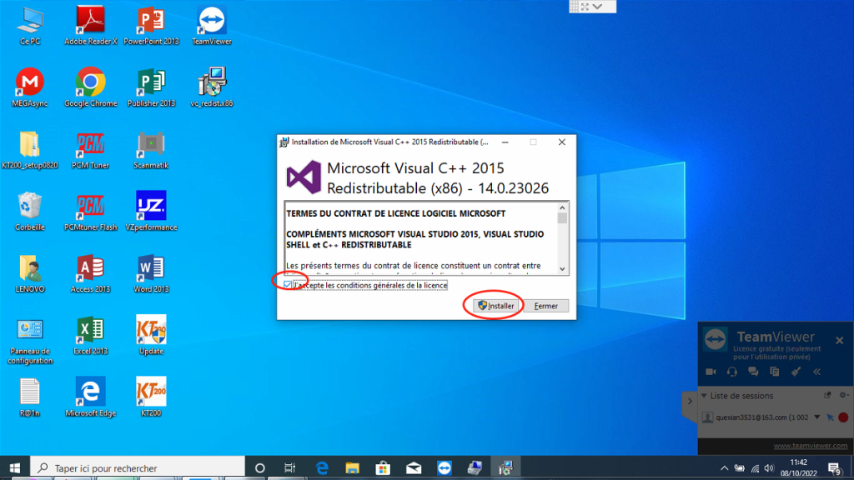
Task: Expand TeamViewer side panel arrow tab
Action: coord(690,401)
